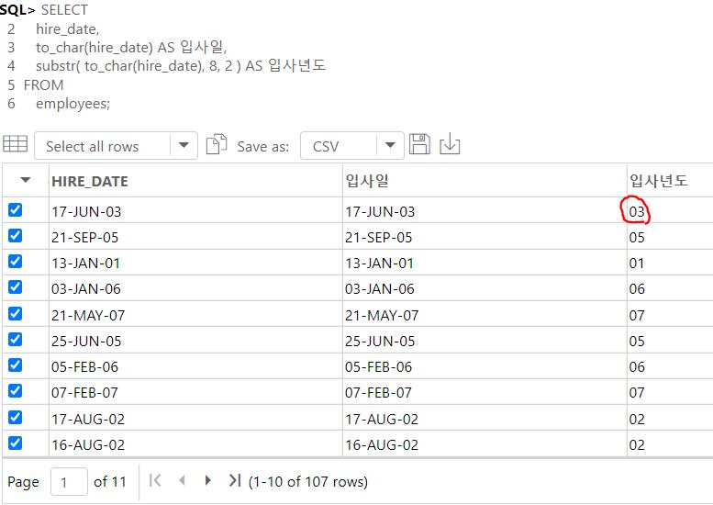Click the table grid view icon
Viewport: 713px width, 505px height.
point(15,144)
